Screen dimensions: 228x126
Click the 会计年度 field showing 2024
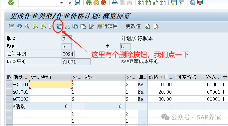point(68,54)
